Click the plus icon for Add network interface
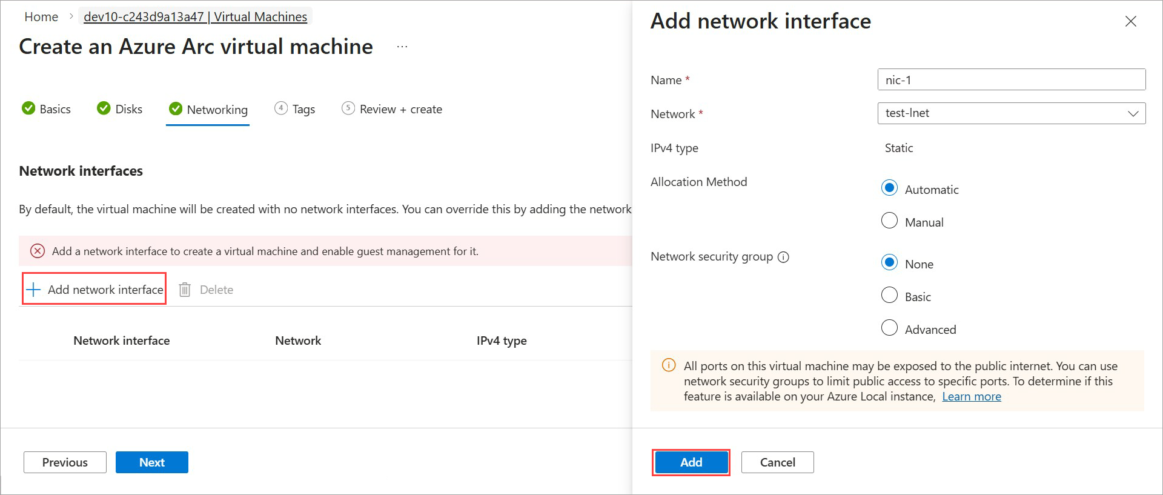This screenshot has width=1163, height=495. click(34, 290)
